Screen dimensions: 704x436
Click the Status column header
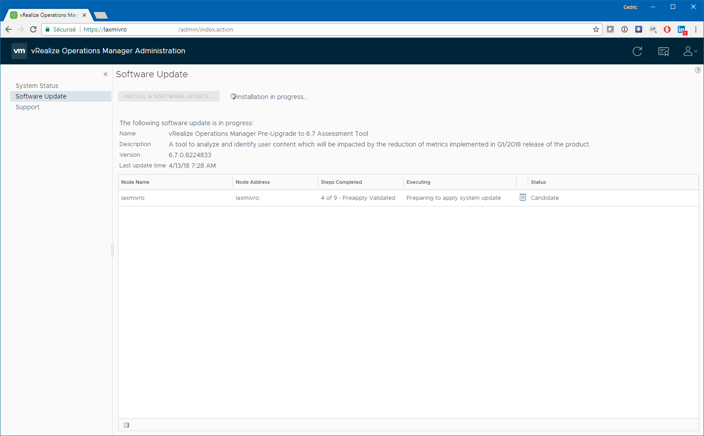click(x=538, y=182)
